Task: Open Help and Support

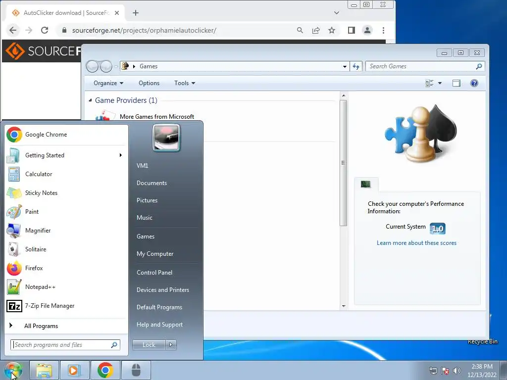Action: [x=160, y=325]
